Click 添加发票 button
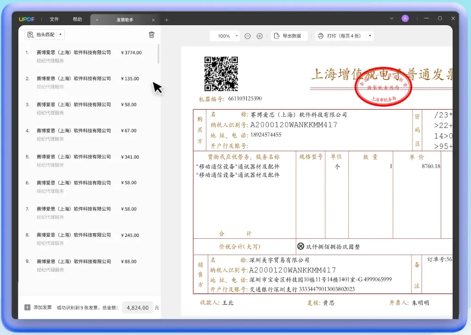The width and height of the screenshot is (471, 335). [x=38, y=308]
